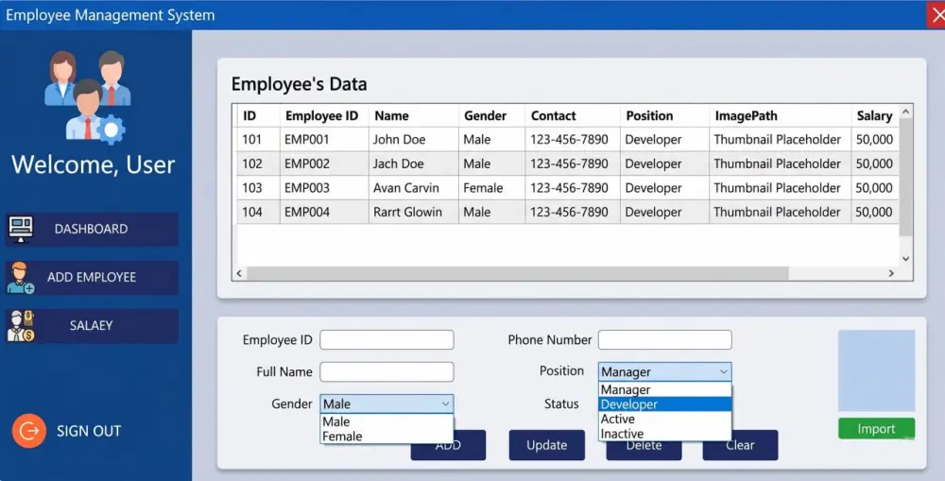Focus the Full Name input field
This screenshot has width=945, height=481.
coord(387,372)
